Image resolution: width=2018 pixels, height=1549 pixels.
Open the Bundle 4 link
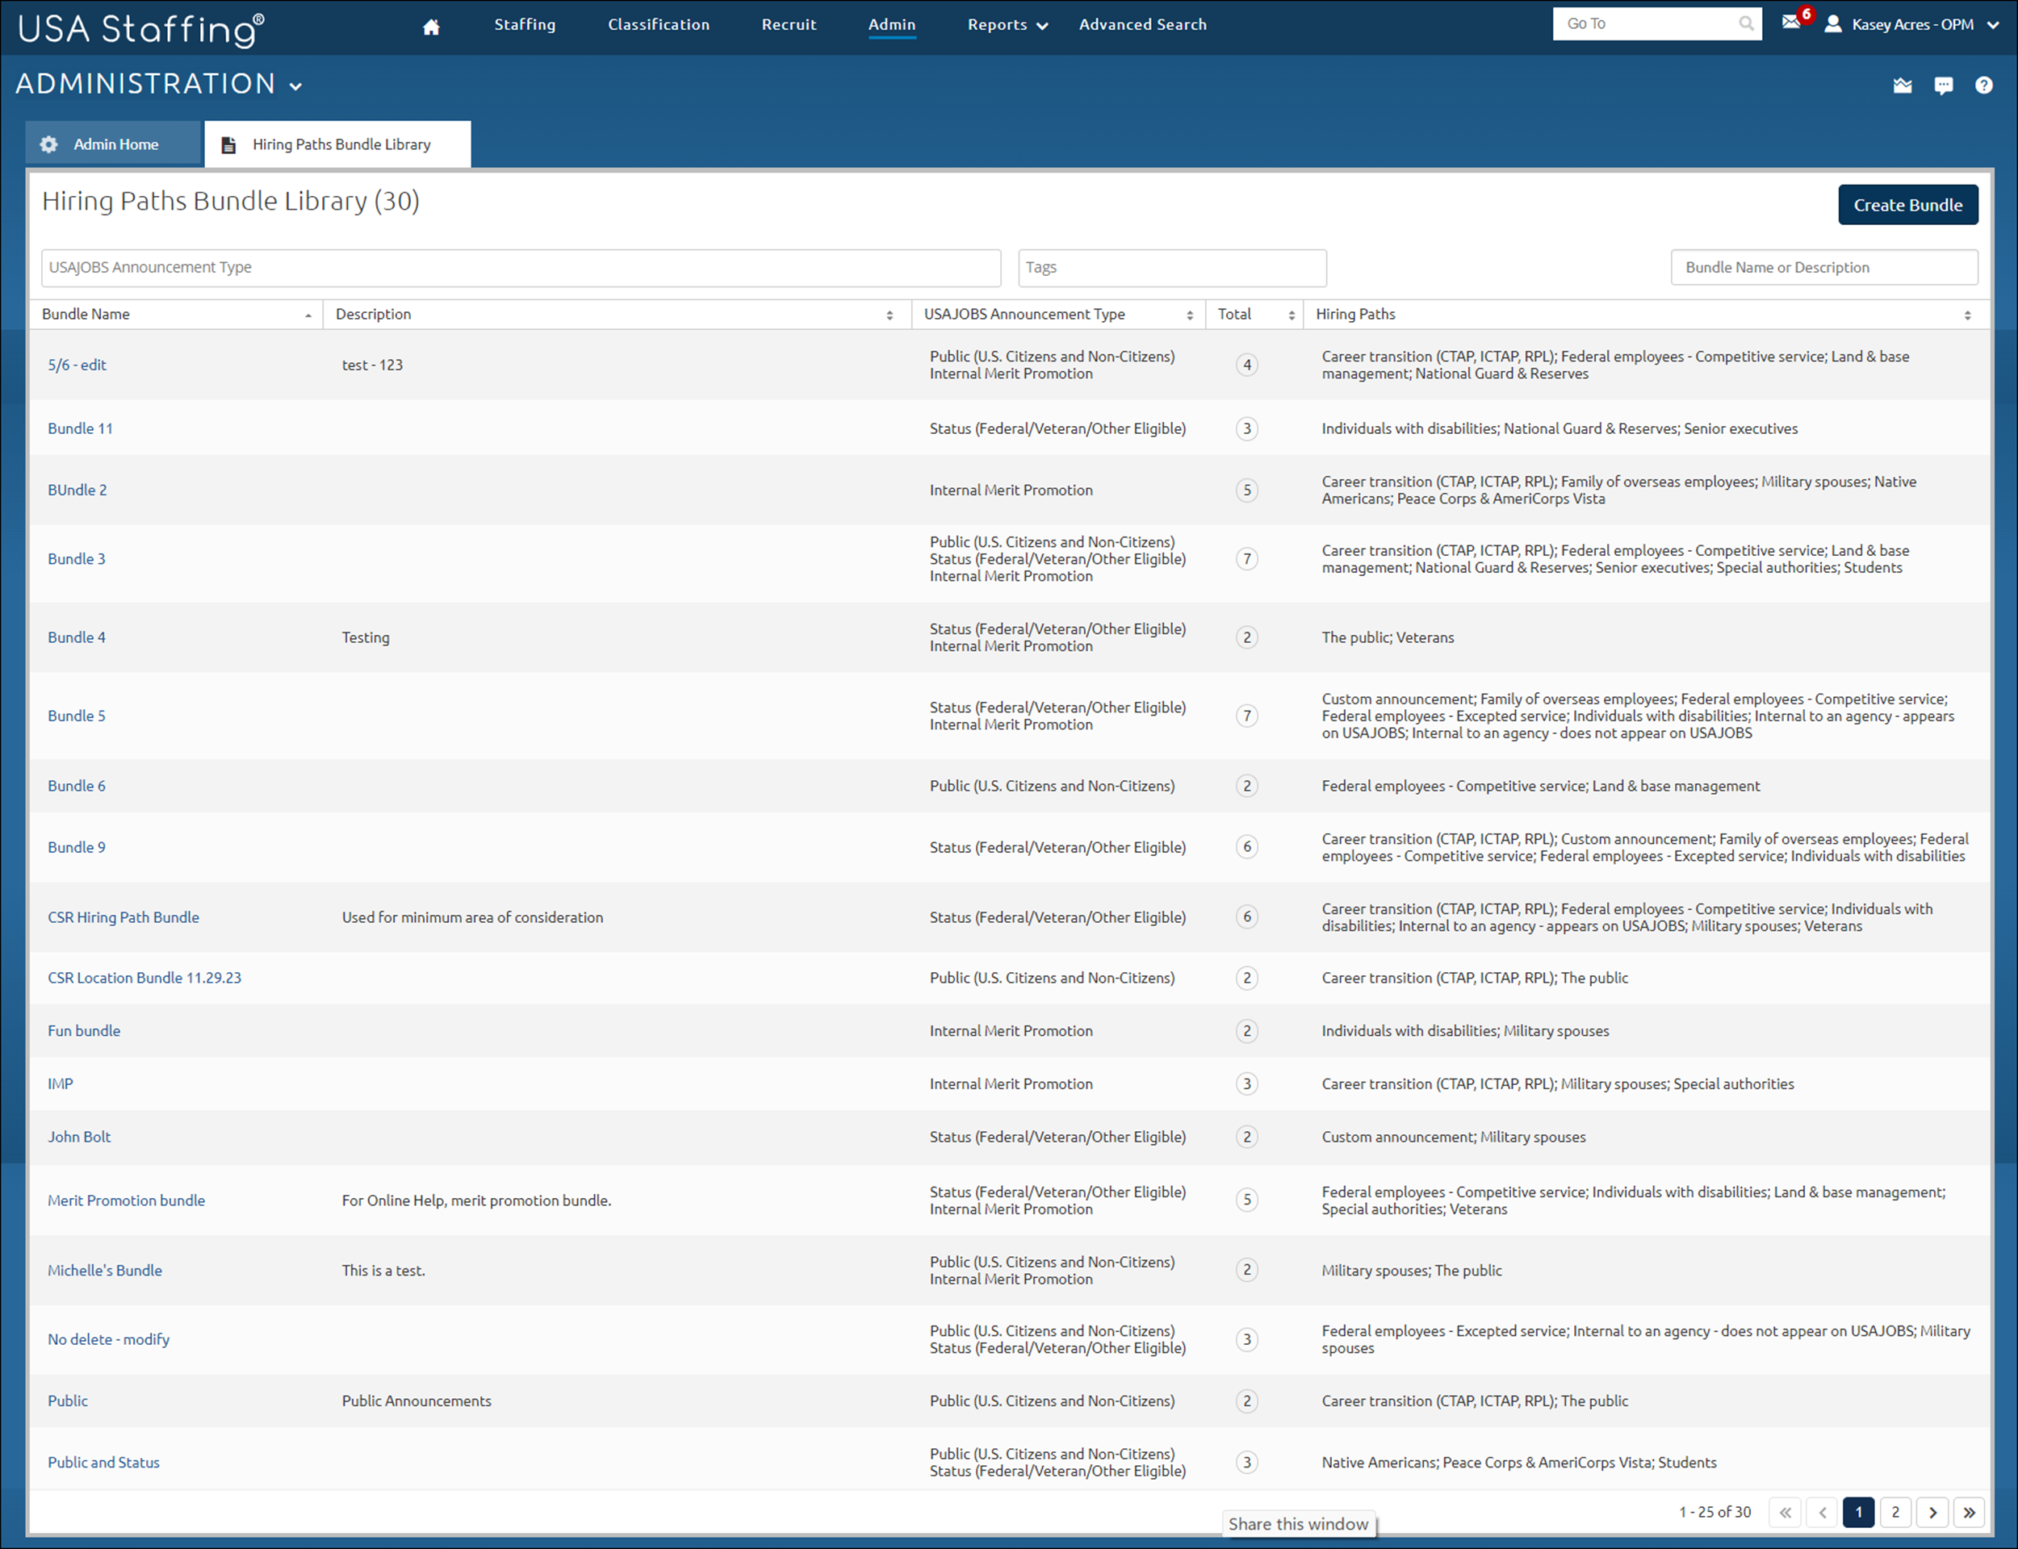click(77, 638)
